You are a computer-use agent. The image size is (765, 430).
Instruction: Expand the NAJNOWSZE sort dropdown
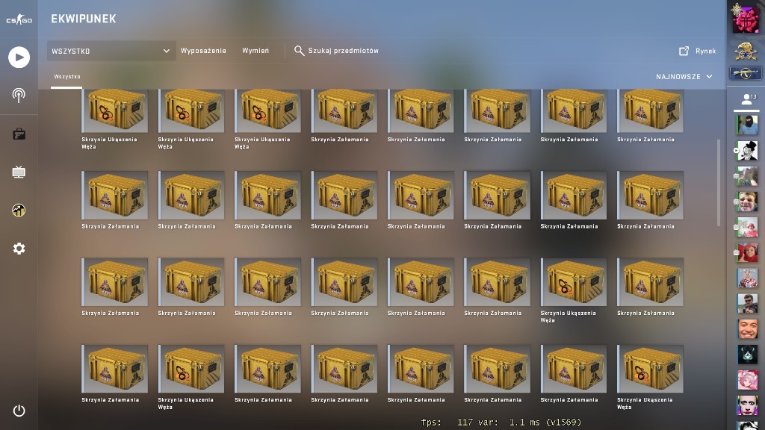pos(684,77)
